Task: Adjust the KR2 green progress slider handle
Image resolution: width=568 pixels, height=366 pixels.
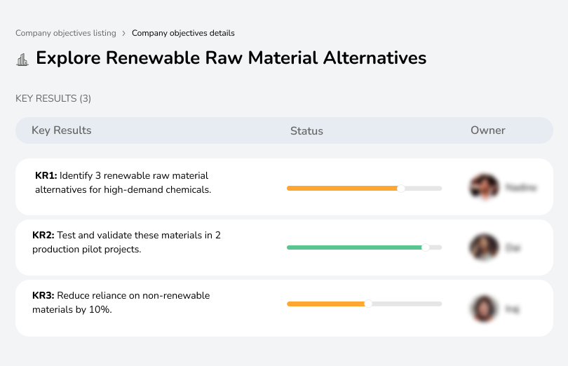Action: pos(426,248)
